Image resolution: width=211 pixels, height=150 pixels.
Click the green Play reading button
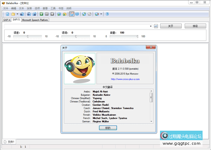(41, 14)
